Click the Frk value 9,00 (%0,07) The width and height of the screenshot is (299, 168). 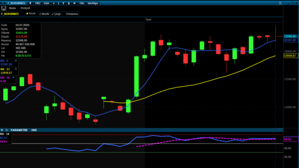(23, 56)
